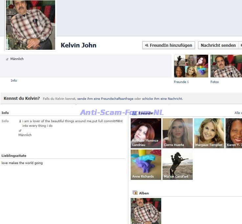This screenshot has height=224, width=242.
Task: Click the Freunde section header icon
Action: (135, 113)
